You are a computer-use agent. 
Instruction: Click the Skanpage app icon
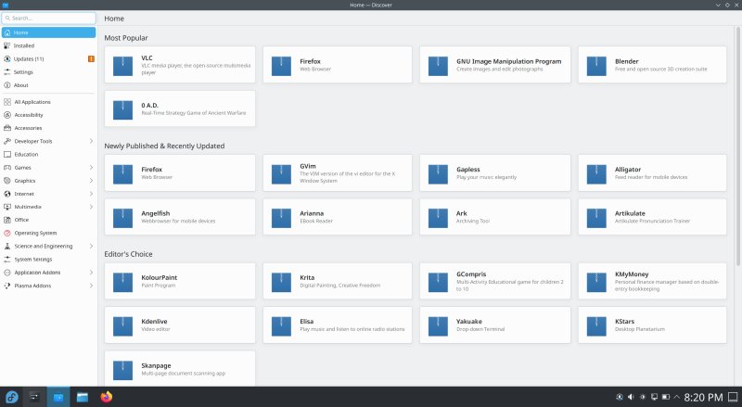[122, 370]
